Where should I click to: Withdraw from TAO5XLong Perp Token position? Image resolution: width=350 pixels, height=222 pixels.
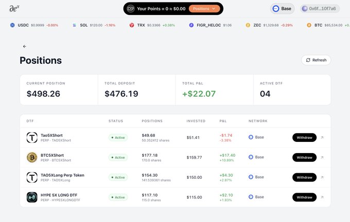(305, 177)
